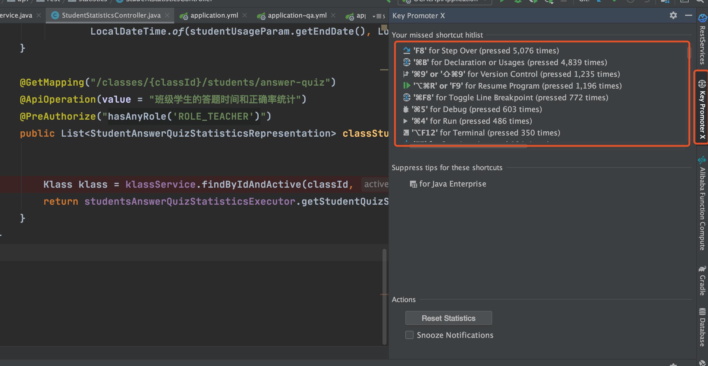Expand the RestServices sidebar panel

[x=701, y=42]
